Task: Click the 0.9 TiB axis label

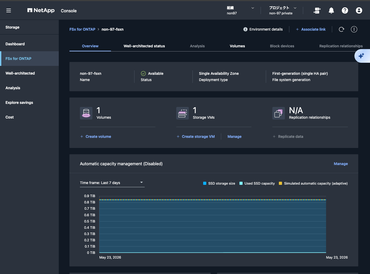Action: point(90,196)
